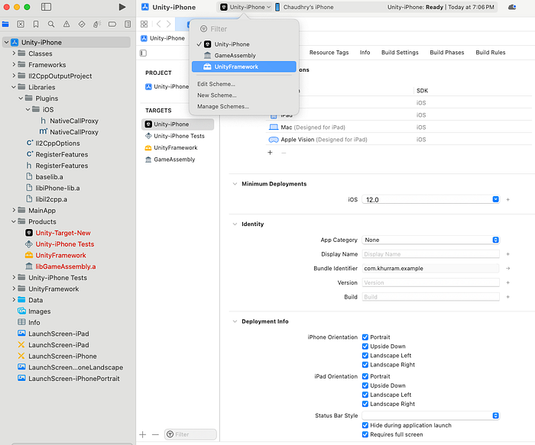Select Edit Scheme… menu item
Screen dimensions: 535x445
tap(216, 84)
